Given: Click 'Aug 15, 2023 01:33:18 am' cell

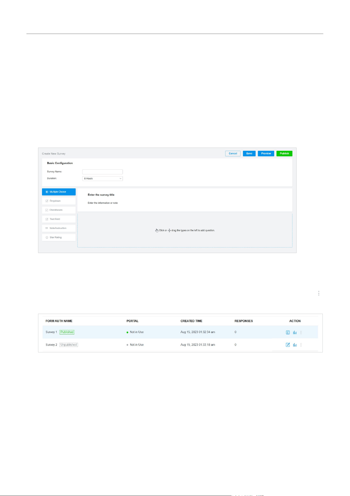Looking at the screenshot, I should 198,345.
